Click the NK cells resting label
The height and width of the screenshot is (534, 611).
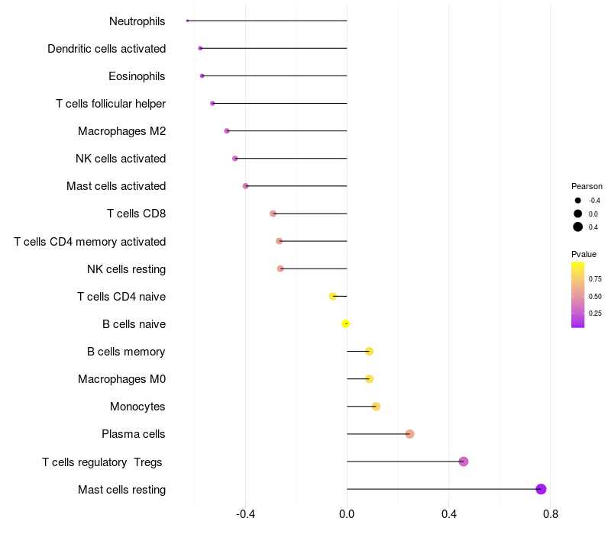pyautogui.click(x=126, y=269)
